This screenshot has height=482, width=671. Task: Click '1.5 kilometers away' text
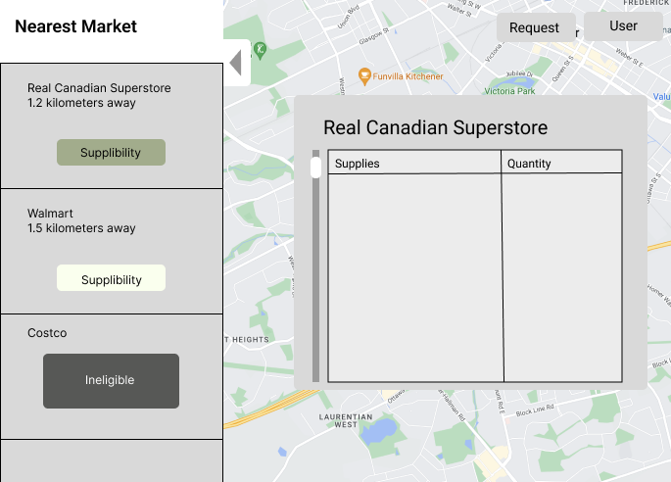coord(81,228)
